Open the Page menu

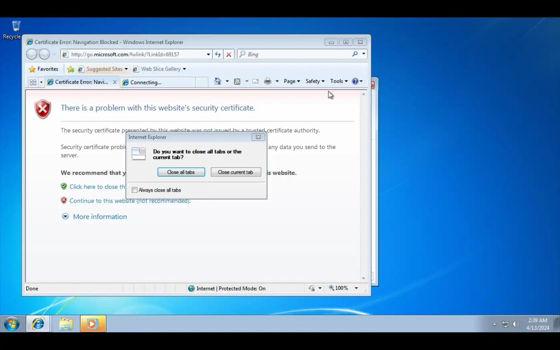[x=292, y=81]
